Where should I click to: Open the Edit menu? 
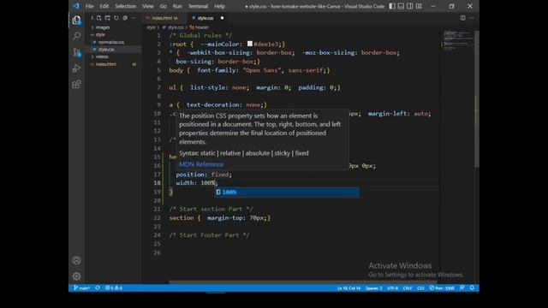(x=104, y=6)
